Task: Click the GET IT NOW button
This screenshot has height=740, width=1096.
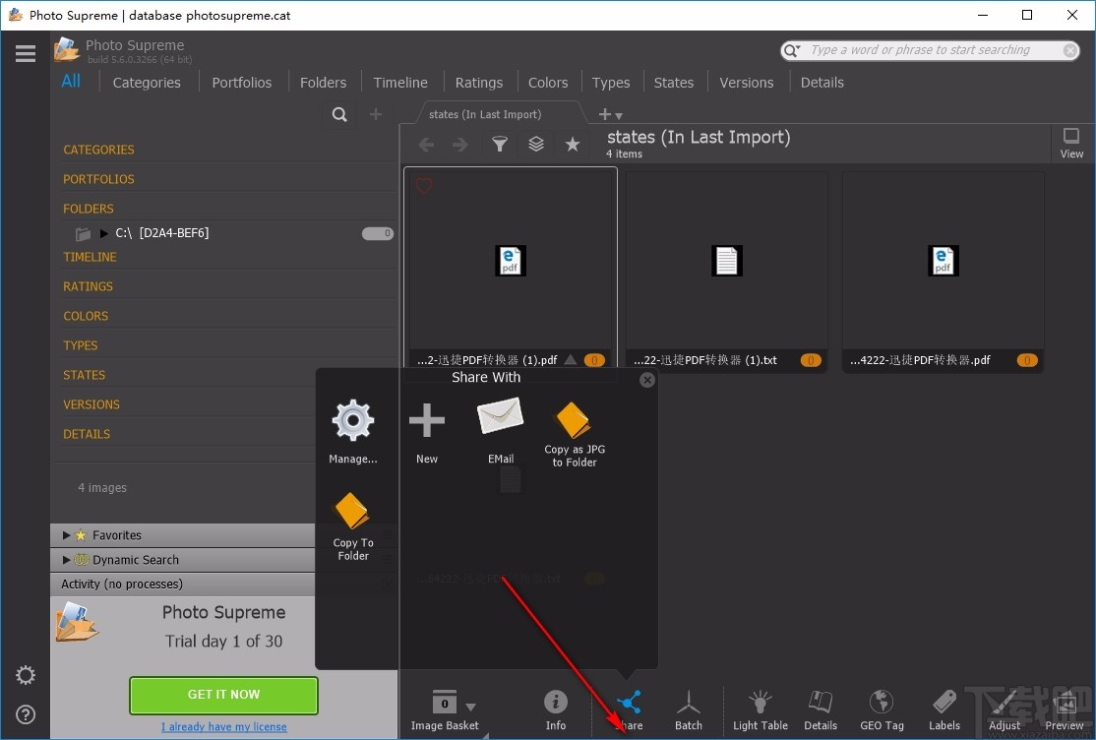Action: point(223,695)
